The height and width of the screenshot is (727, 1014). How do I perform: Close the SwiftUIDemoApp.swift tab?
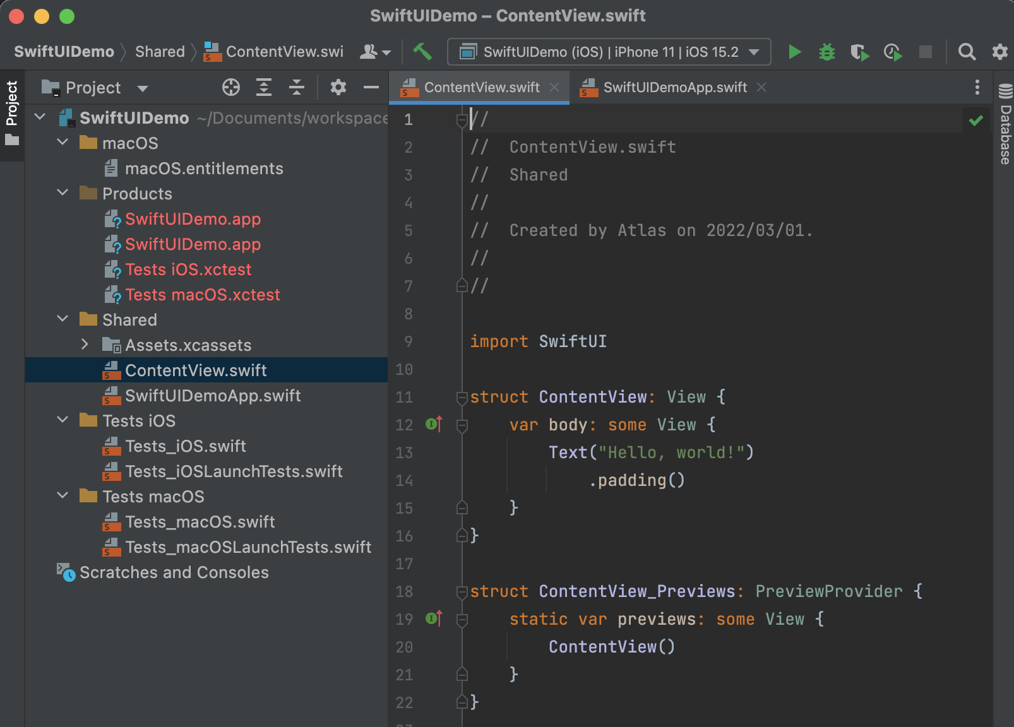761,87
